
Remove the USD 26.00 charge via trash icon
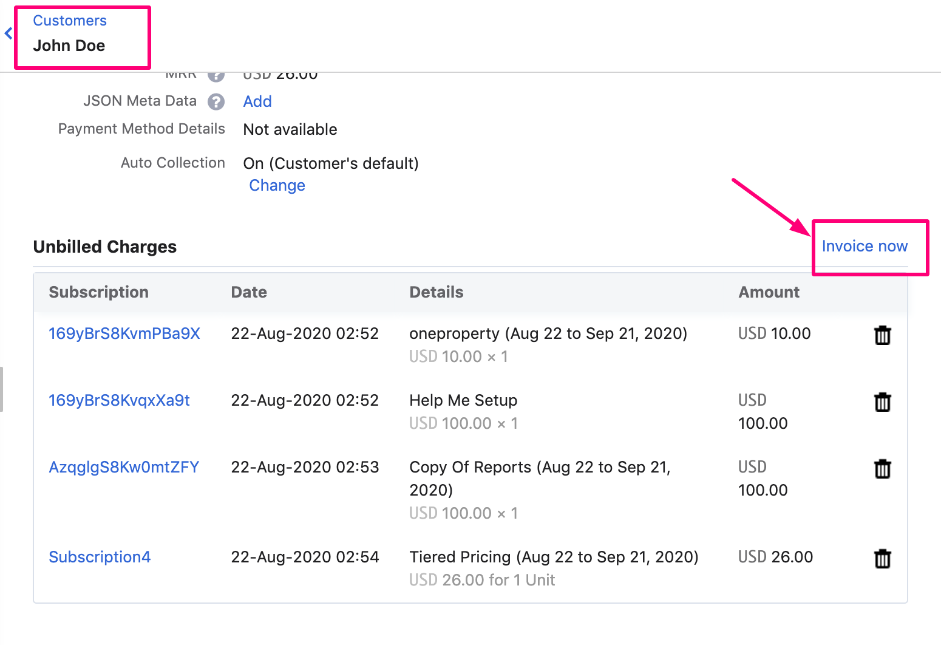(x=883, y=558)
